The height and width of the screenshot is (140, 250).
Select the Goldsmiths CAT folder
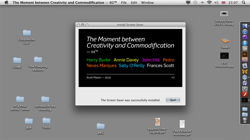27,33
